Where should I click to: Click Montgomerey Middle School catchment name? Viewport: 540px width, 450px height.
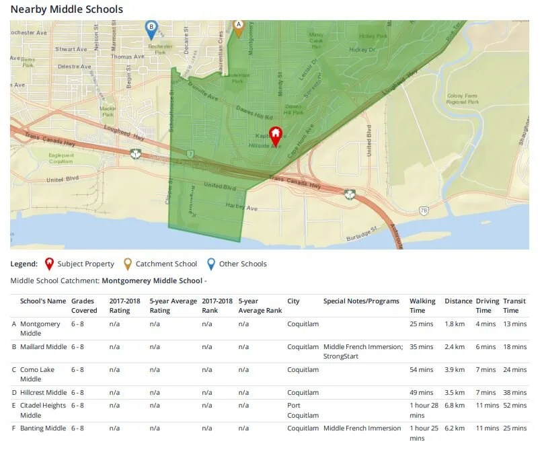pos(152,280)
